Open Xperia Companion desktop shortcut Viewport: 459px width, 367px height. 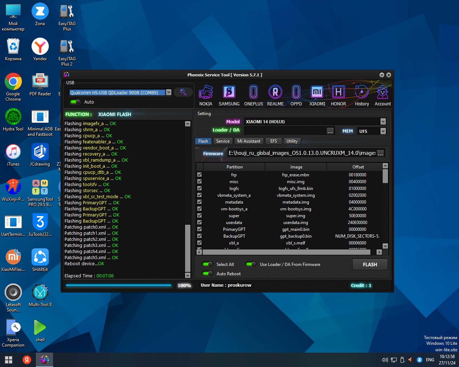(x=13, y=333)
